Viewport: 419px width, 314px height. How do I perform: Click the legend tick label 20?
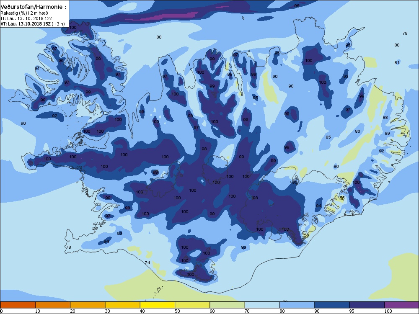click(x=72, y=311)
